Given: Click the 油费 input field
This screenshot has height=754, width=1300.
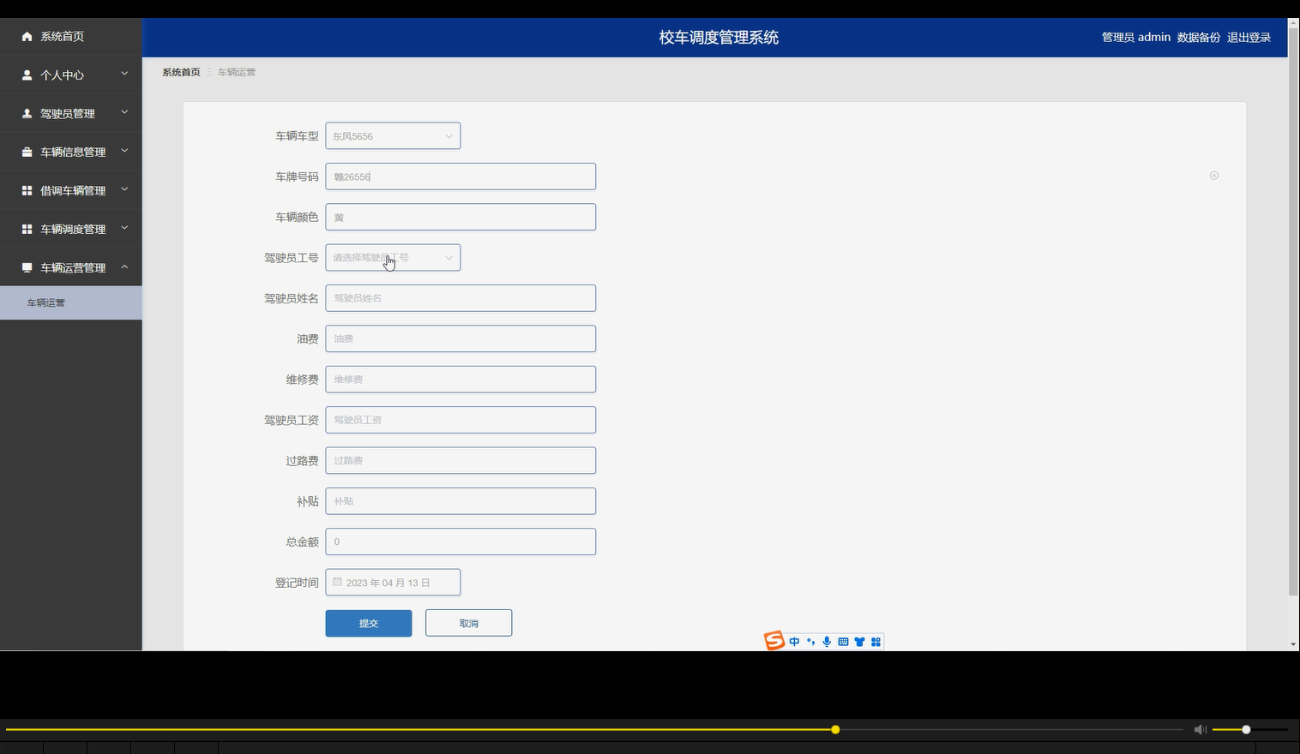Looking at the screenshot, I should (x=460, y=338).
